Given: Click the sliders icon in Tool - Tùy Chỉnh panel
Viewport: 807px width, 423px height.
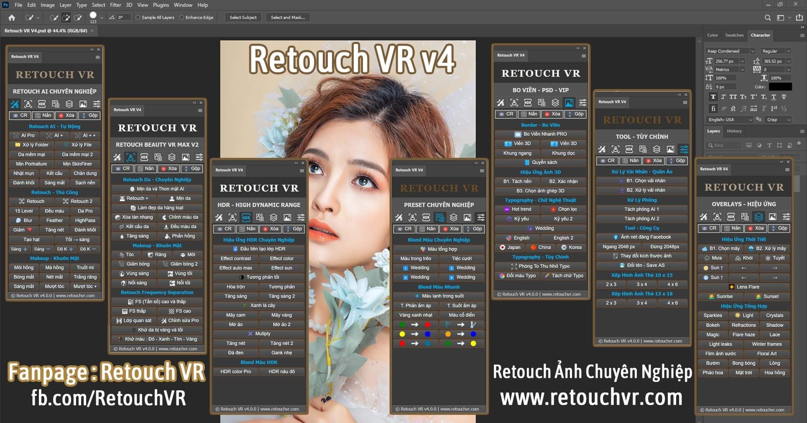Looking at the screenshot, I should coord(684,149).
